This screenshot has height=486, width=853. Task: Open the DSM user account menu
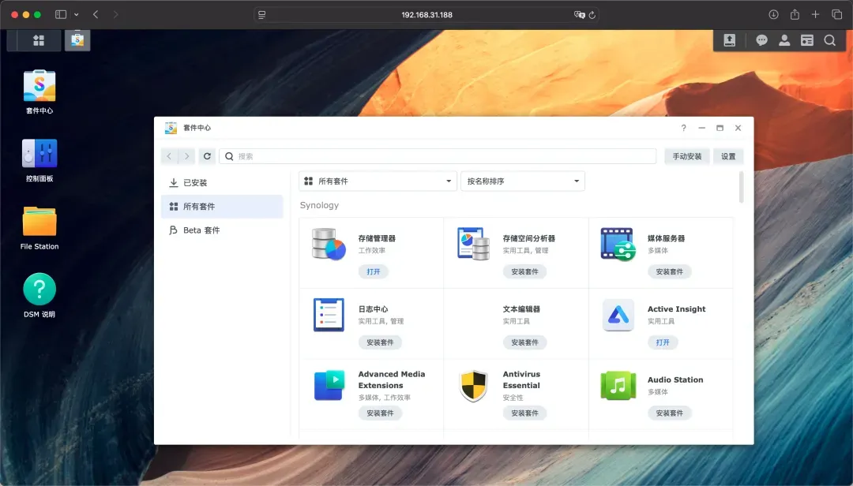click(x=784, y=40)
